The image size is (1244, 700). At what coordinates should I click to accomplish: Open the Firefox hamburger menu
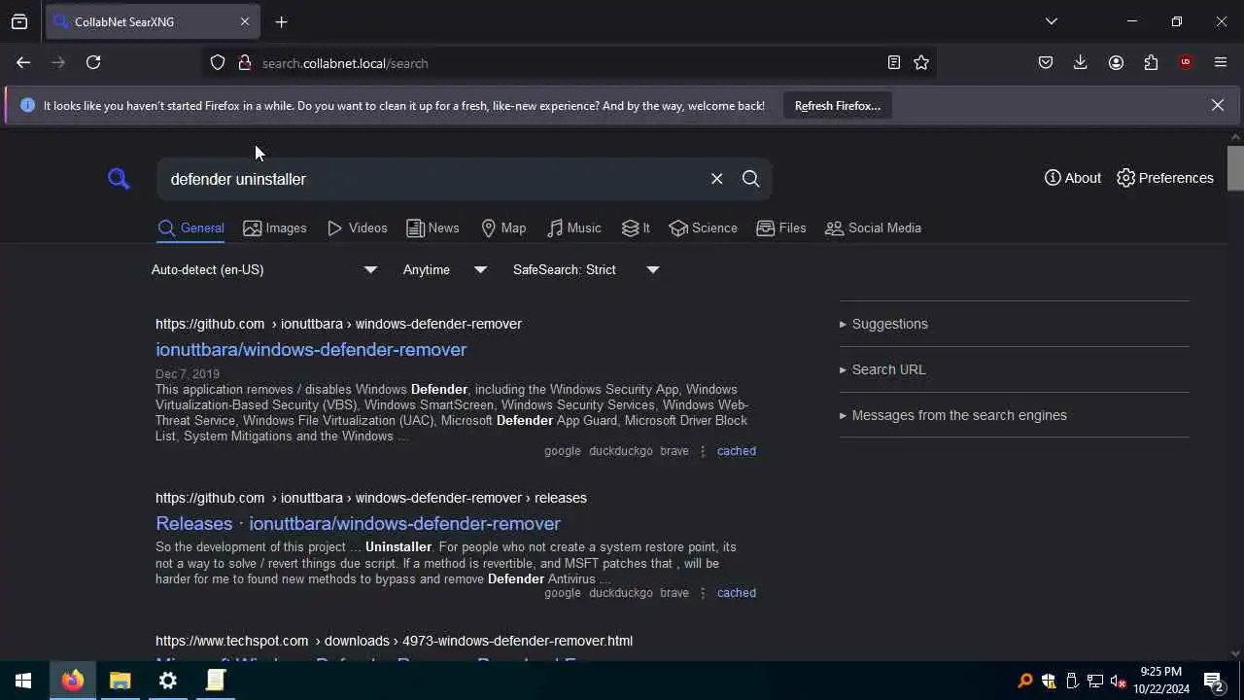[x=1221, y=62]
